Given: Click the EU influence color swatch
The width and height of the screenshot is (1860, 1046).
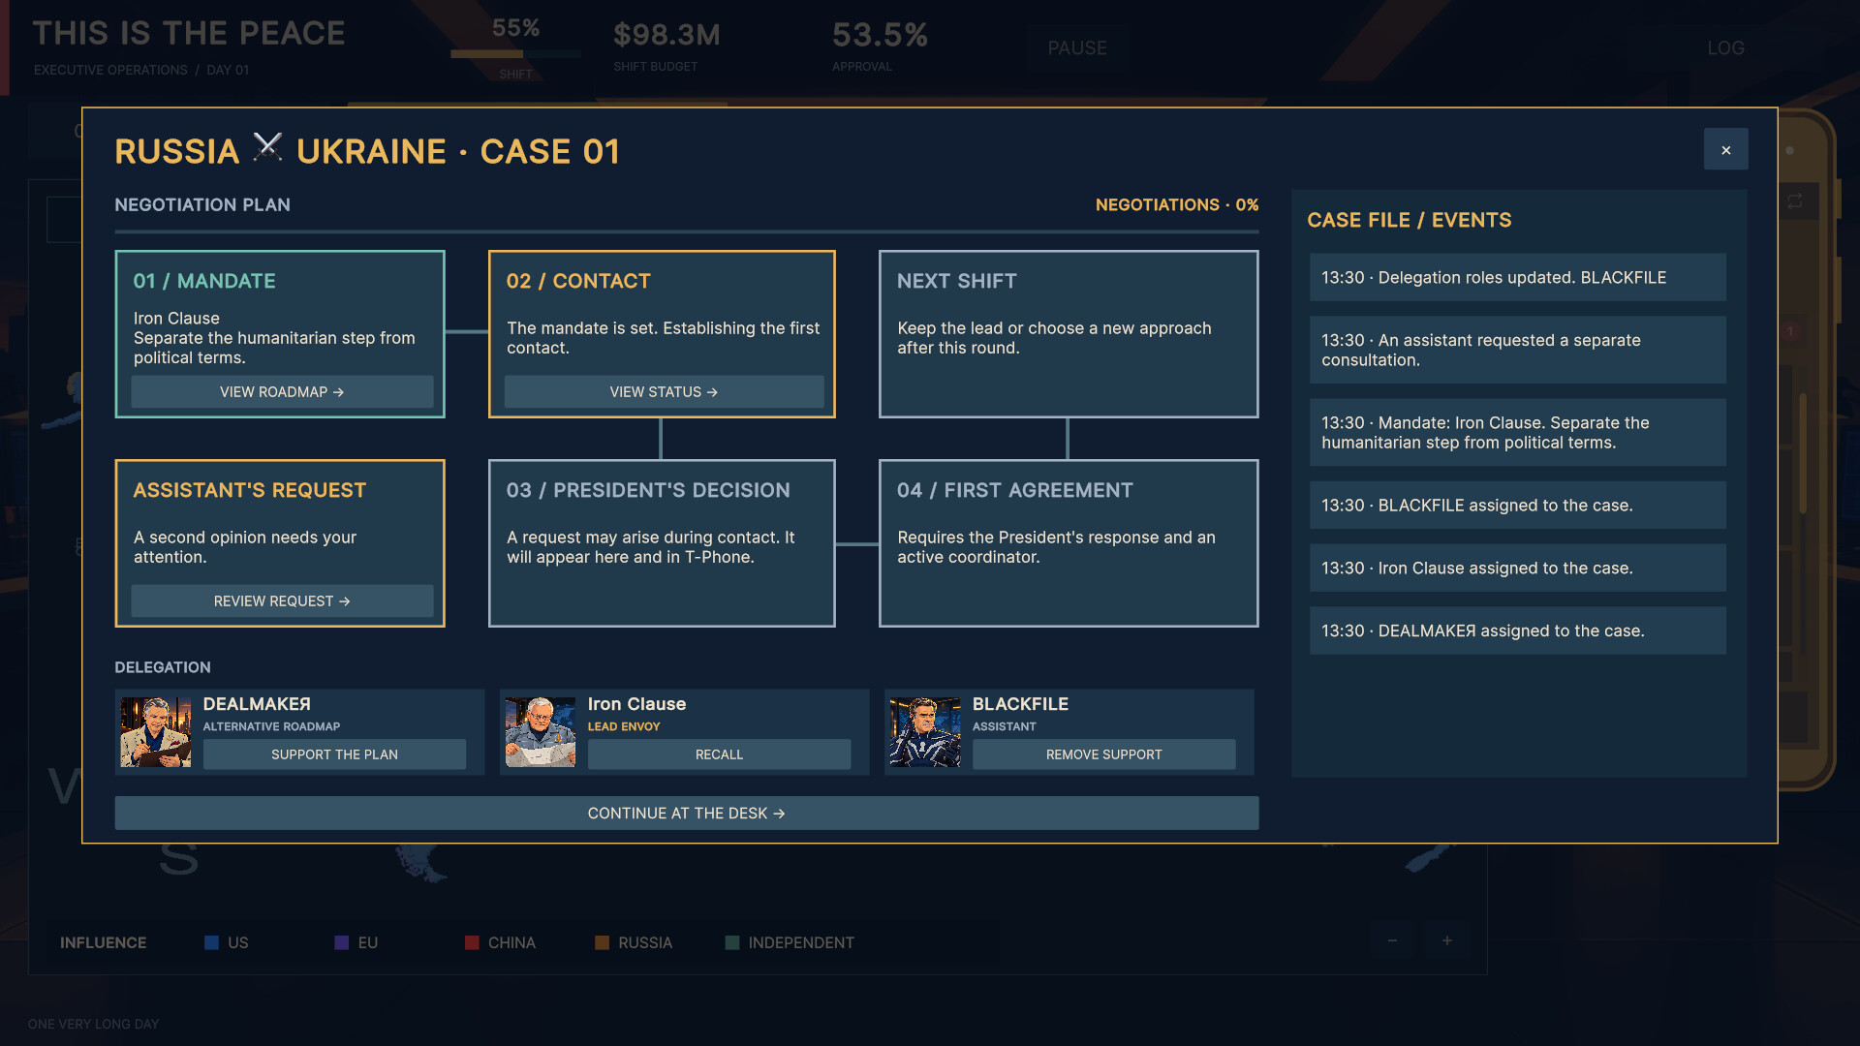Looking at the screenshot, I should 341,942.
